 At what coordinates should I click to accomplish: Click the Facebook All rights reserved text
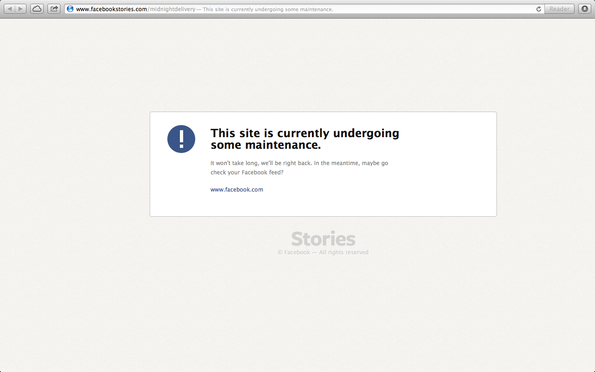323,252
